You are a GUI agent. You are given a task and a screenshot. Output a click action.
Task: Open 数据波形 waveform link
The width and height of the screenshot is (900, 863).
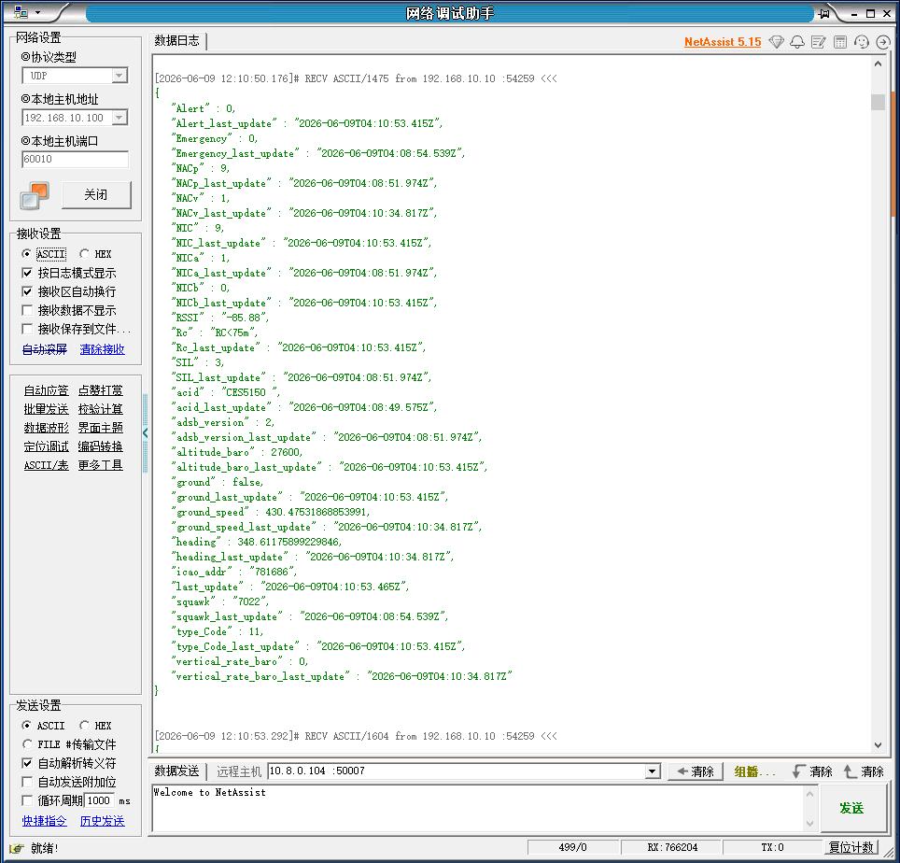tap(47, 428)
